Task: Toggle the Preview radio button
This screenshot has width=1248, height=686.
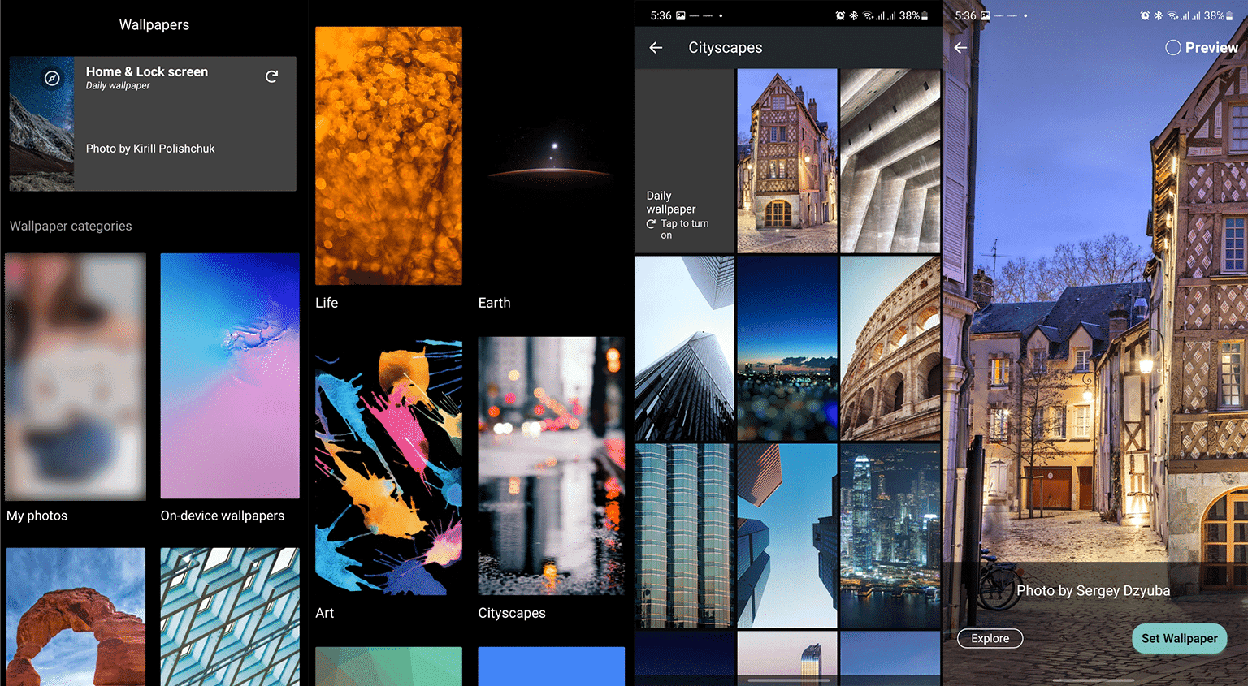Action: 1173,48
